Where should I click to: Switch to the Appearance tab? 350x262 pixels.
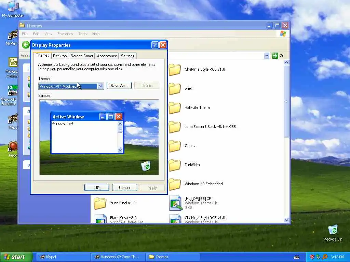(x=107, y=56)
